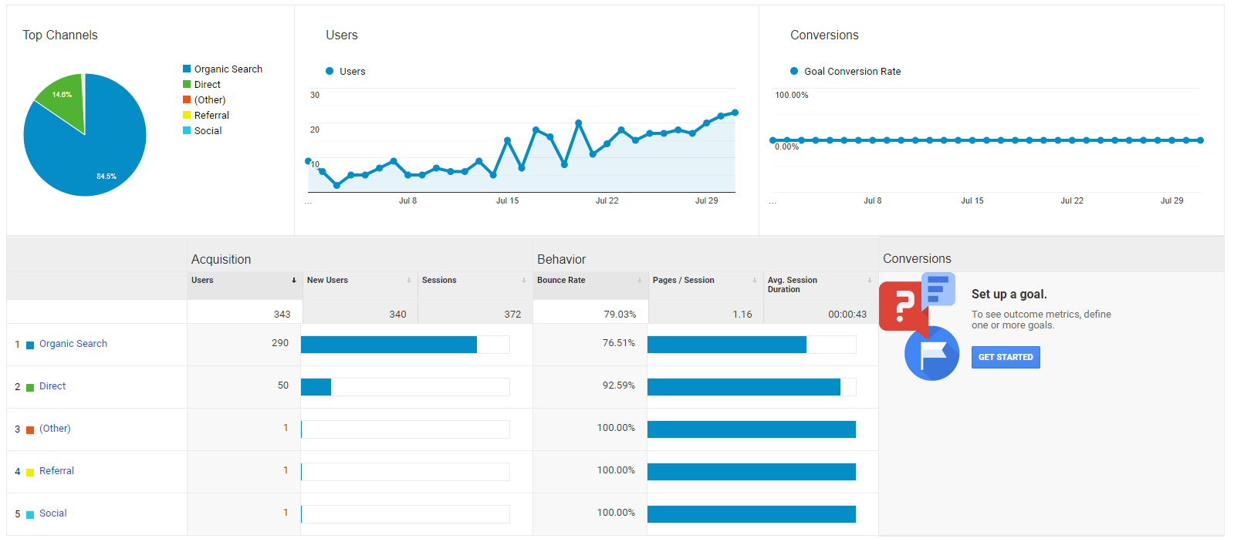Click the GET STARTED button
The width and height of the screenshot is (1234, 542).
(1006, 357)
